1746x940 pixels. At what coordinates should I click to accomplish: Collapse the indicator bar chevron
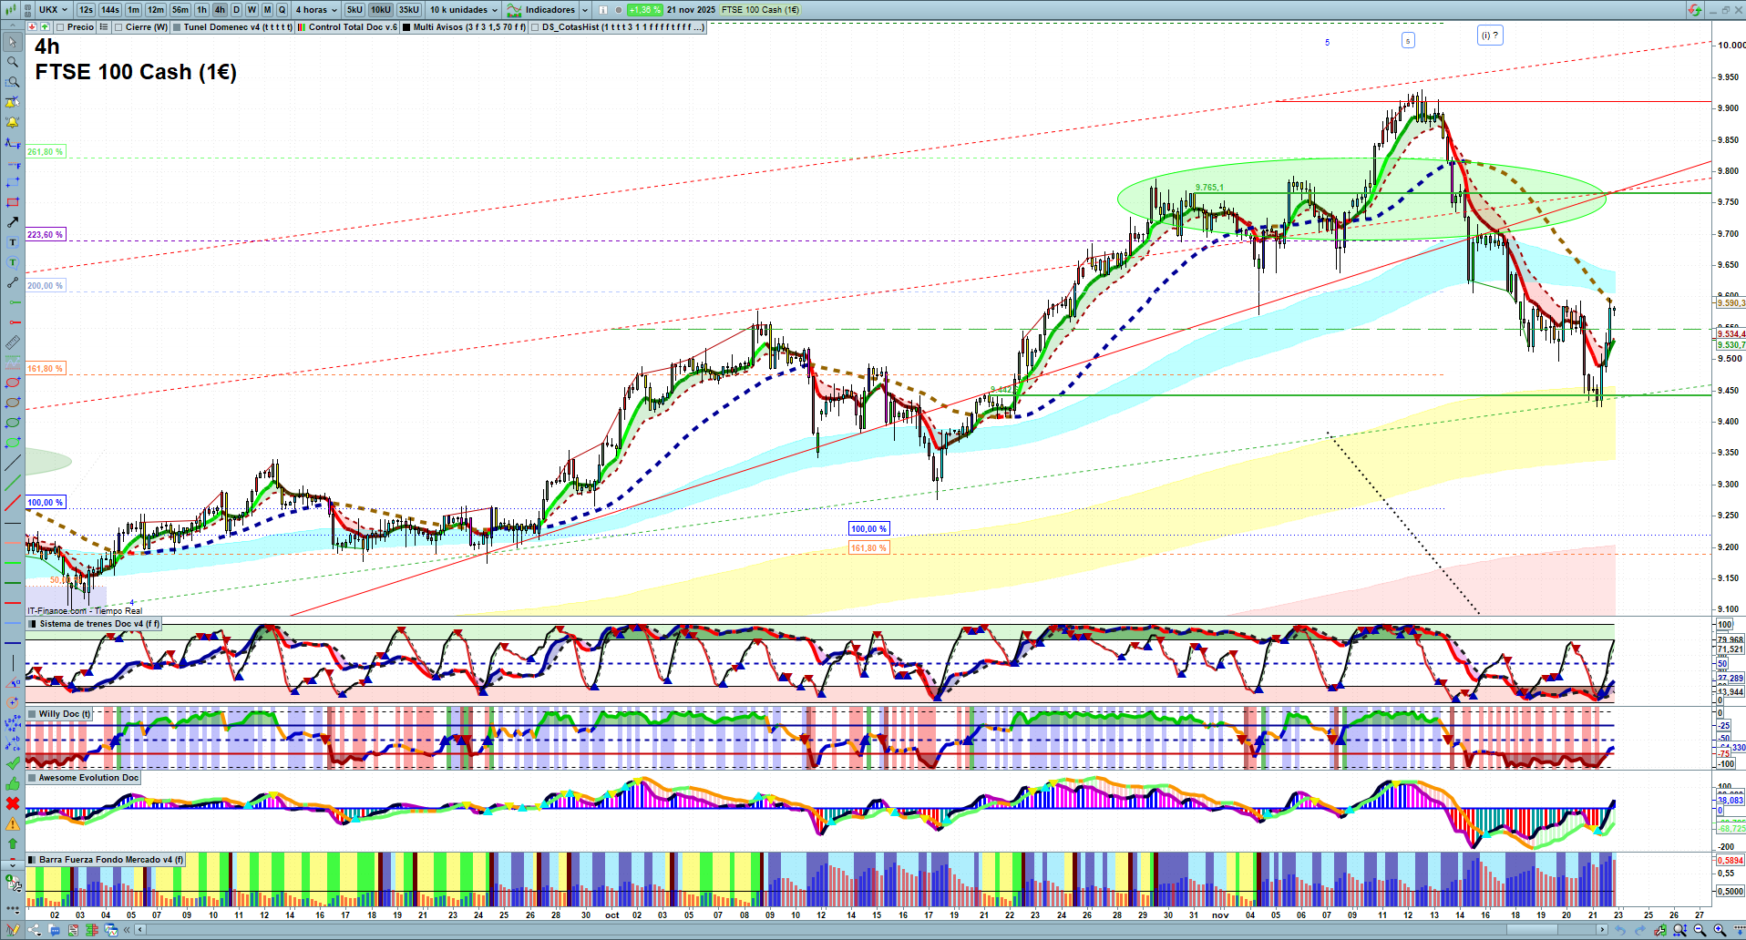click(11, 27)
